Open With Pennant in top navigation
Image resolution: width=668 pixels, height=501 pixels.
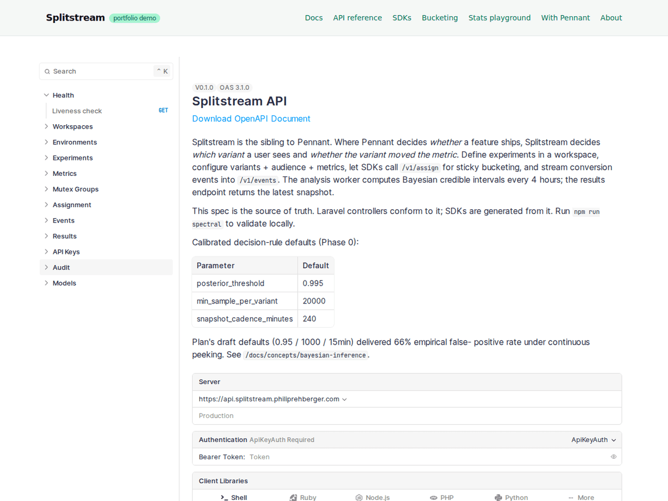click(x=566, y=18)
